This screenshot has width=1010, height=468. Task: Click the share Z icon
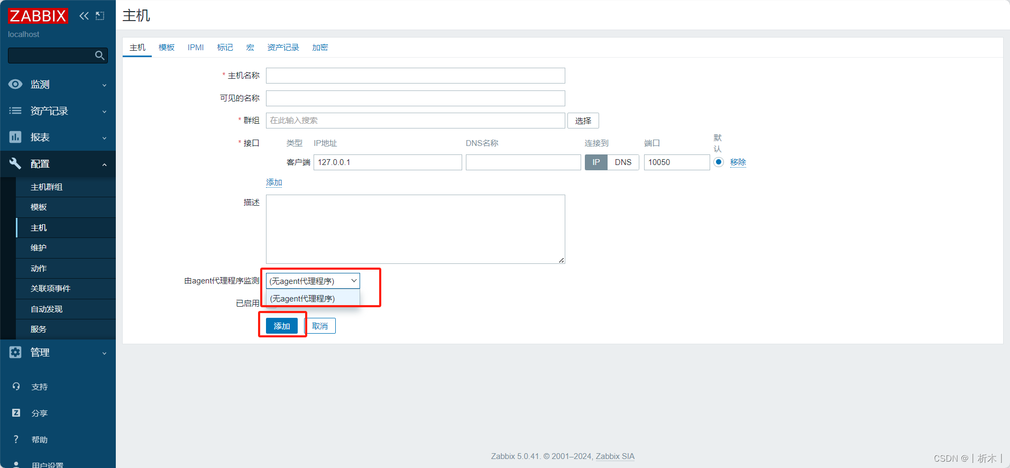click(x=16, y=413)
